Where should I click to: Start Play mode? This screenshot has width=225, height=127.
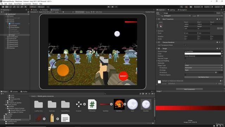[109, 7]
